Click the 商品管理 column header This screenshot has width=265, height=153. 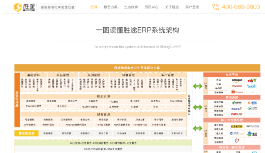pos(63,75)
